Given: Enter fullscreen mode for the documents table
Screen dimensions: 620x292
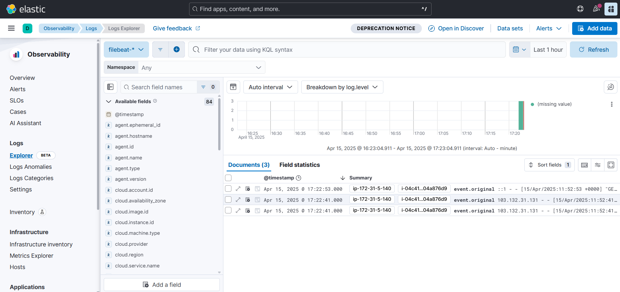Looking at the screenshot, I should pyautogui.click(x=611, y=165).
